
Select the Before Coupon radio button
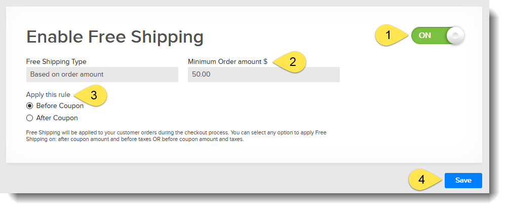click(x=29, y=105)
